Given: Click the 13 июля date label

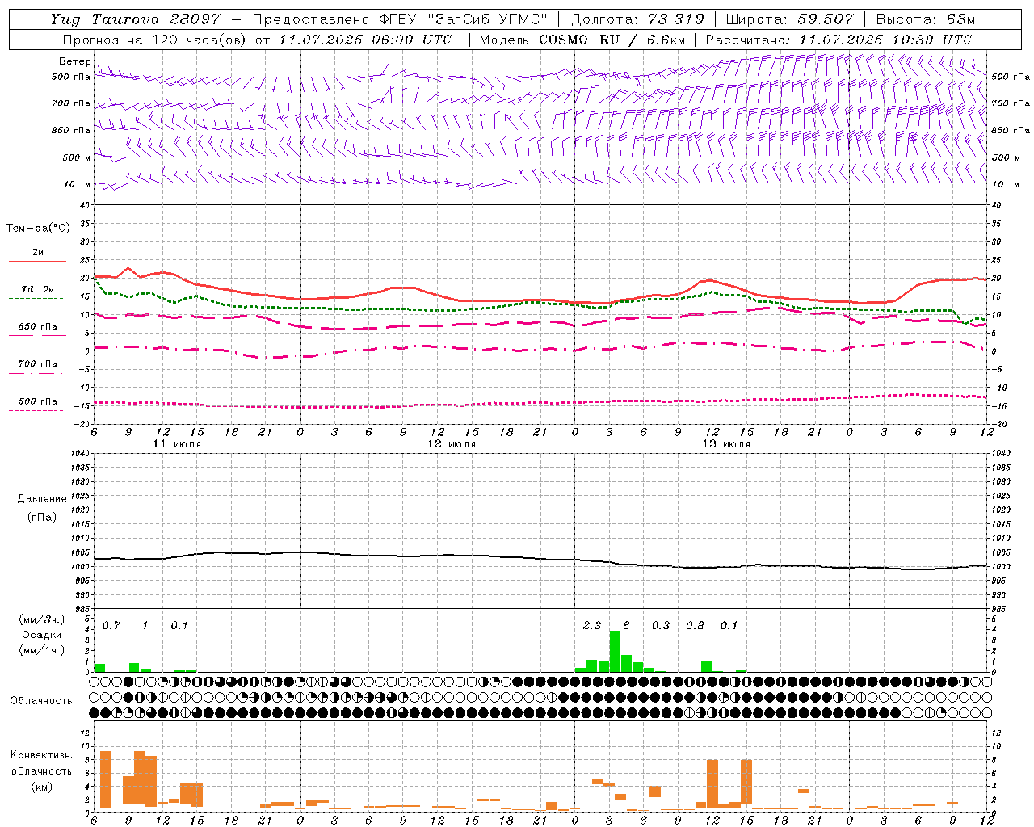Looking at the screenshot, I should click(726, 444).
